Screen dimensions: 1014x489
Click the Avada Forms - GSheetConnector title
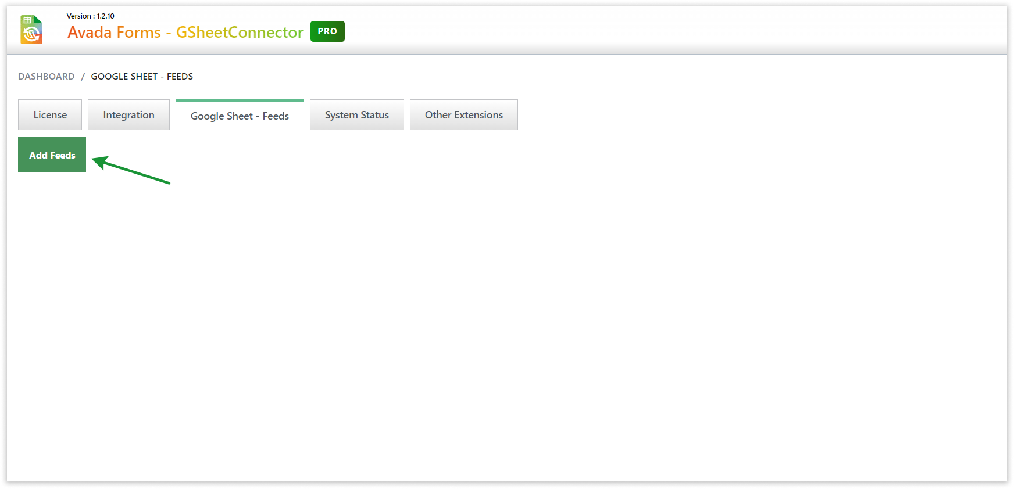click(185, 32)
